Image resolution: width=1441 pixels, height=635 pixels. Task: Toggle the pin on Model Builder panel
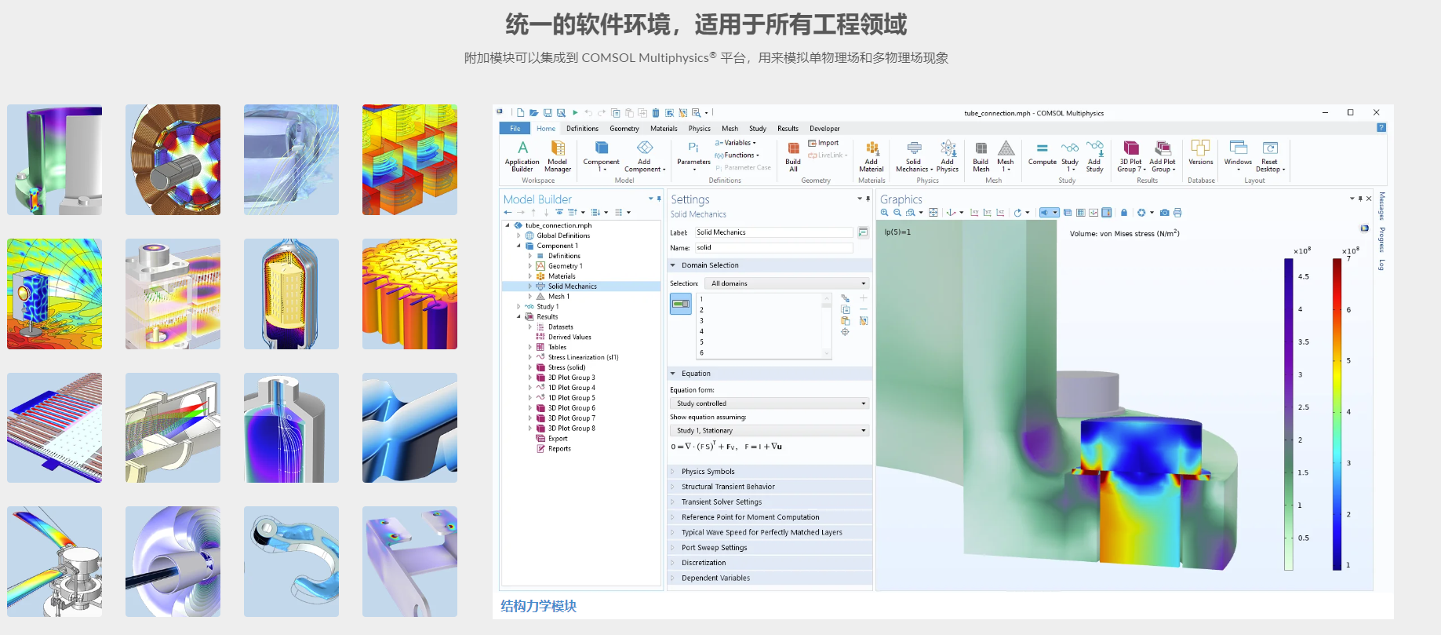coord(659,199)
